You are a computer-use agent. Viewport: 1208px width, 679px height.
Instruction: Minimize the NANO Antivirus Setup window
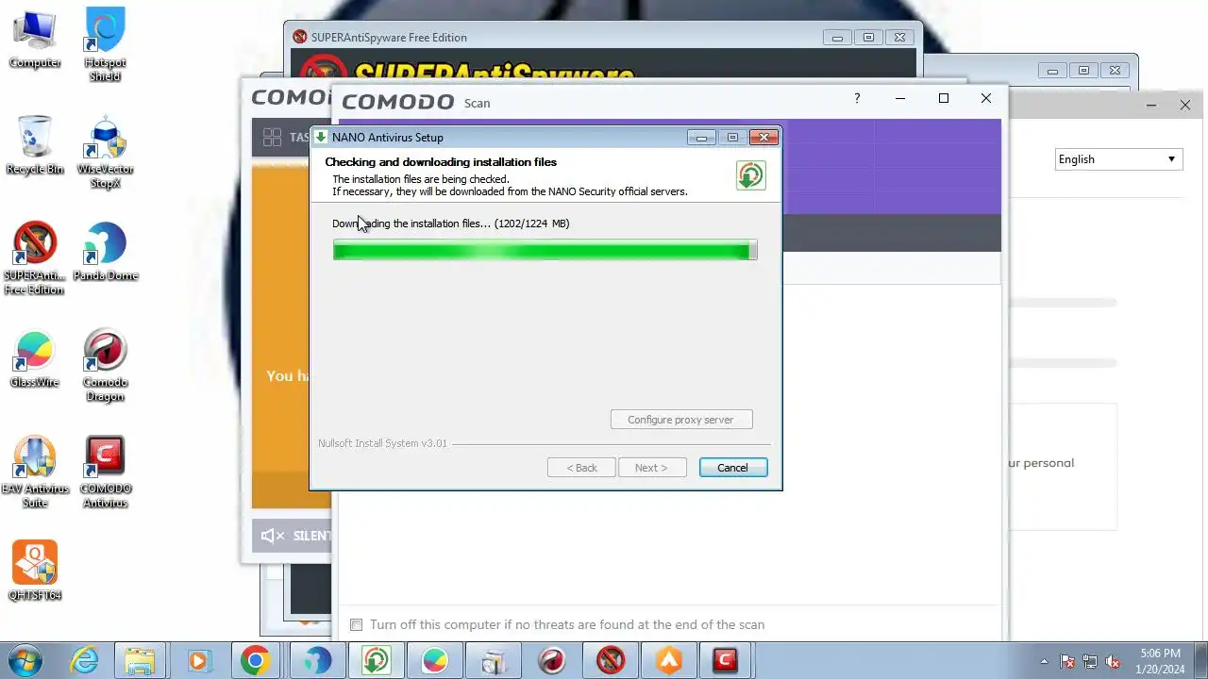coord(701,138)
